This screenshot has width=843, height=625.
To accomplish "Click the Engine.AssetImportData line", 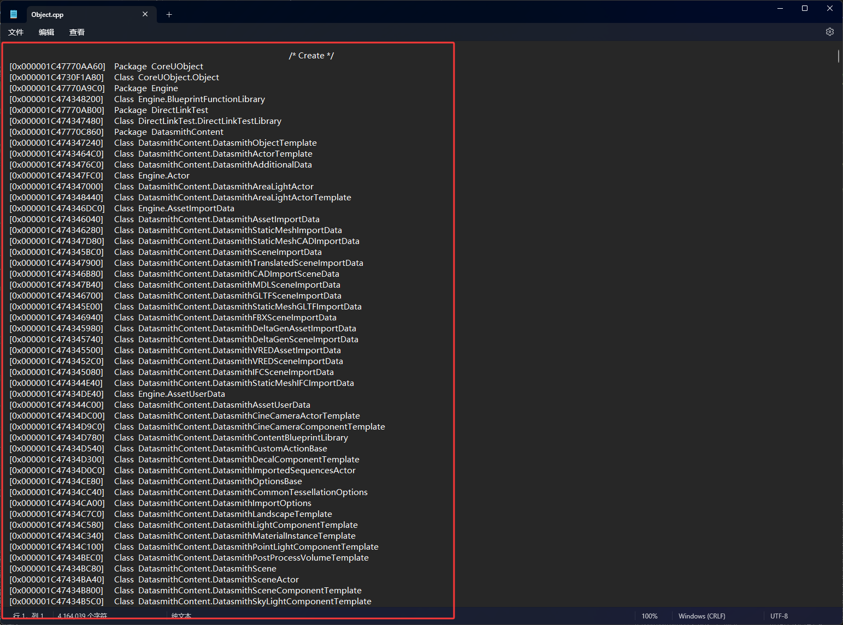I will [x=122, y=209].
